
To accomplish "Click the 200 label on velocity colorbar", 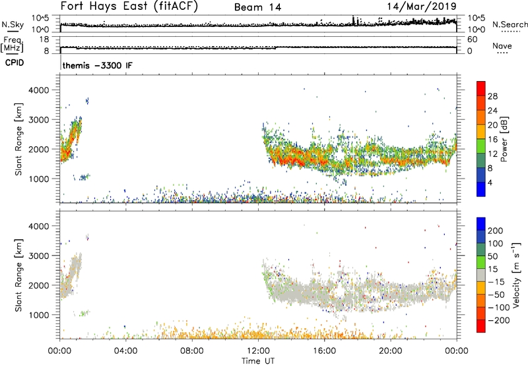I will [496, 231].
